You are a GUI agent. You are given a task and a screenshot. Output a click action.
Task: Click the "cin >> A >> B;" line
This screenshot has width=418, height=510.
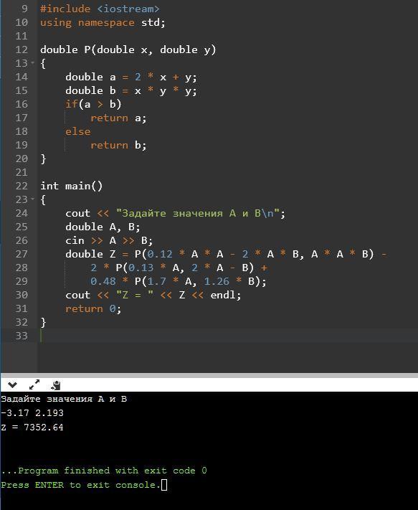109,241
